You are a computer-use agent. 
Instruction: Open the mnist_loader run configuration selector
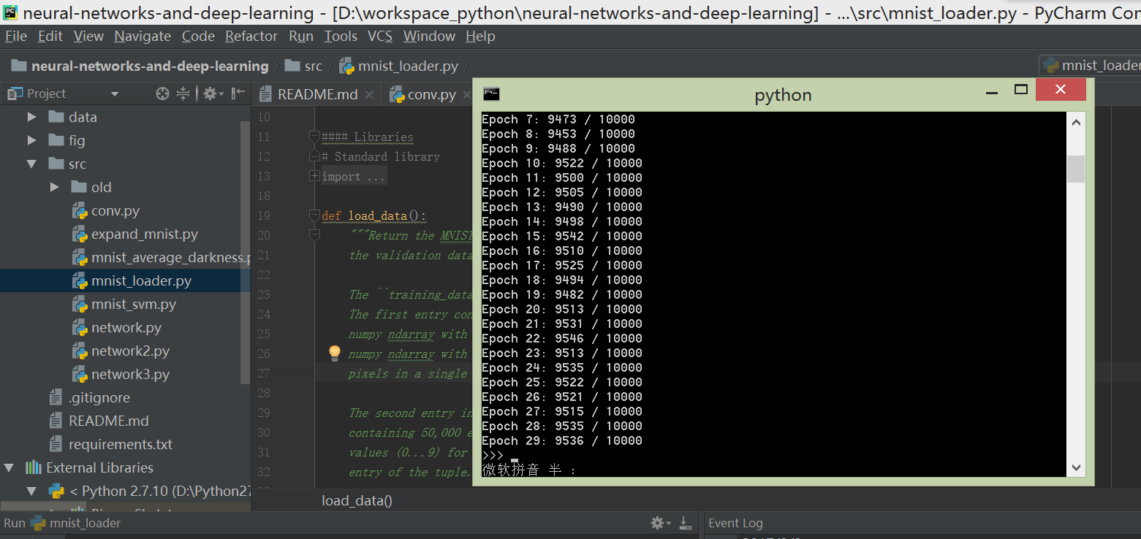point(1090,66)
